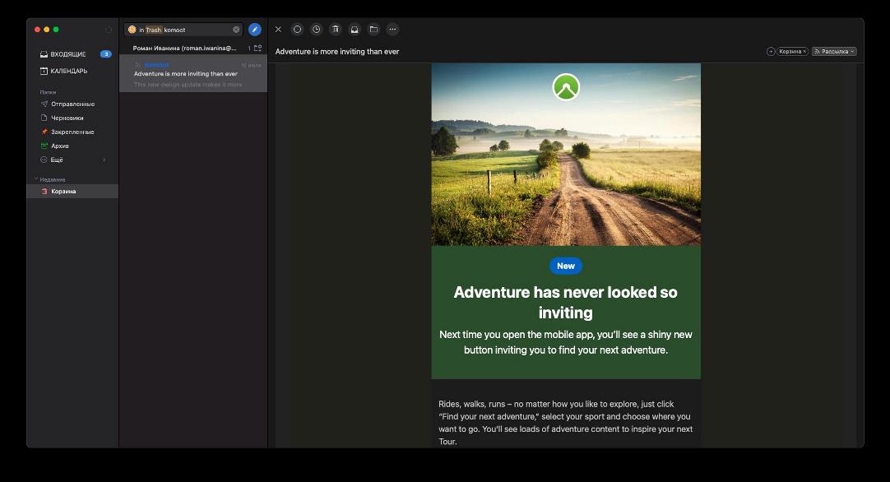
Task: Open the Архив folder
Action: coord(72,146)
